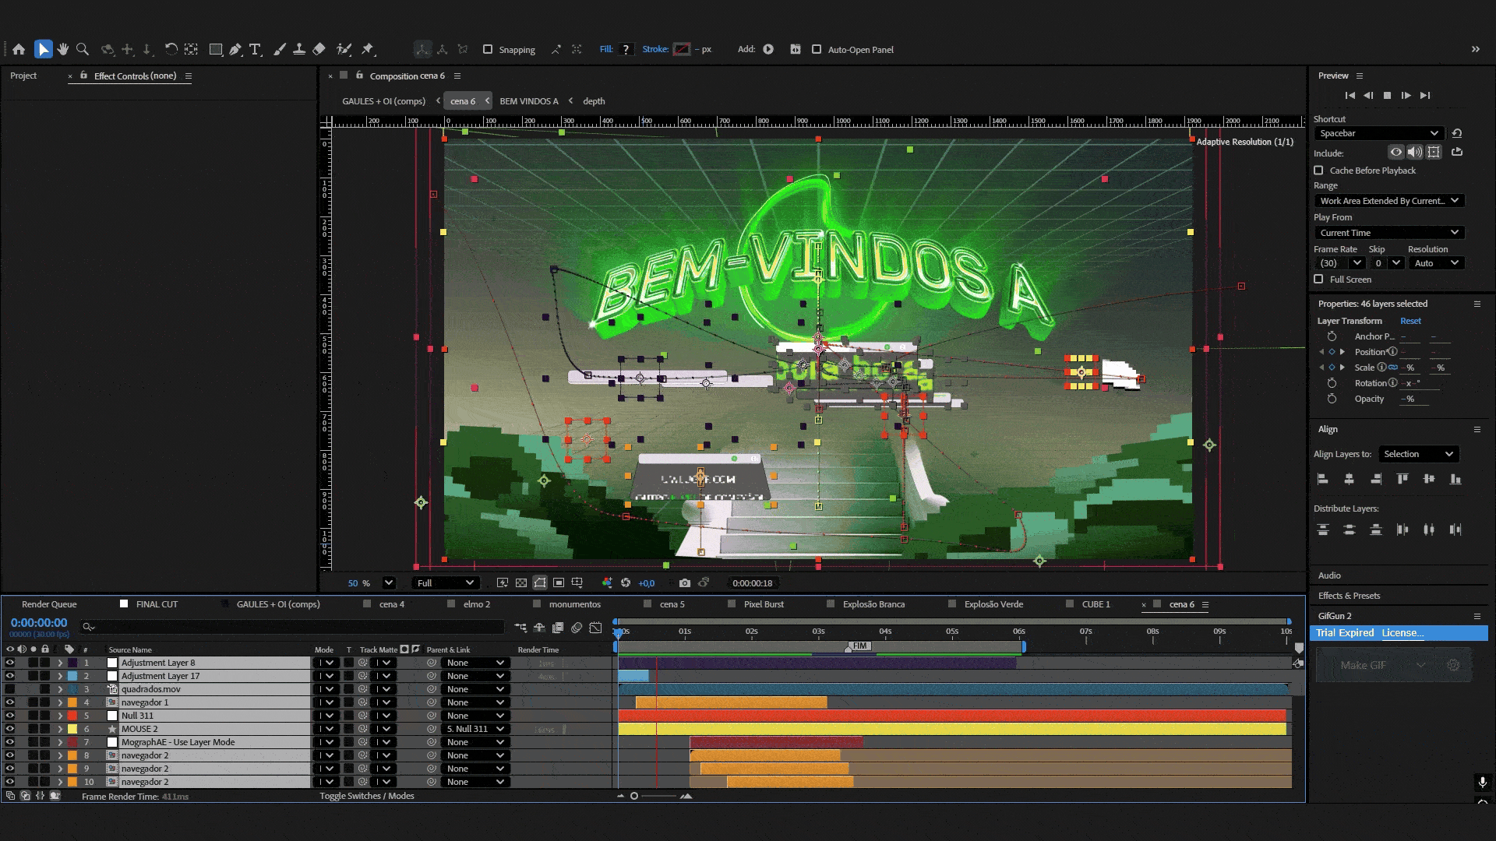Click the Stroke color swatch

[x=681, y=49]
